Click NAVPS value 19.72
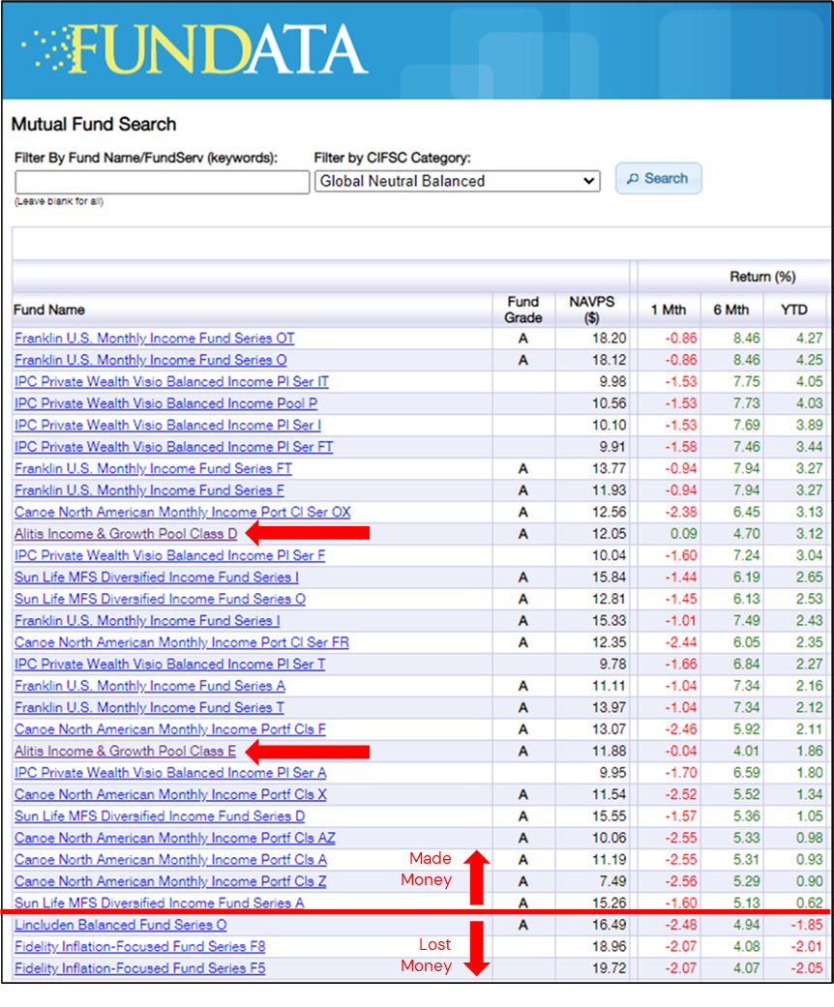The image size is (834, 1007). pyautogui.click(x=609, y=968)
